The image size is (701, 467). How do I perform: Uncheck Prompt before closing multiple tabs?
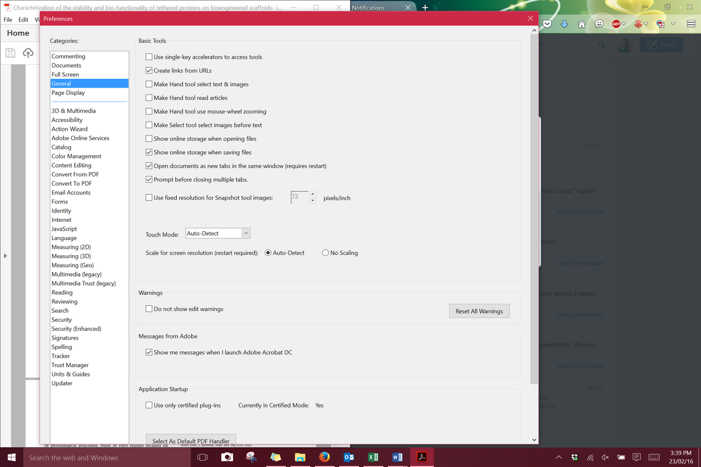[x=149, y=180]
